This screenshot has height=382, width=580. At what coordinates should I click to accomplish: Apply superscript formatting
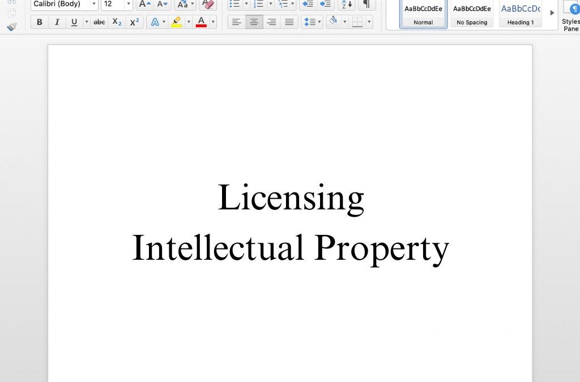(x=134, y=22)
